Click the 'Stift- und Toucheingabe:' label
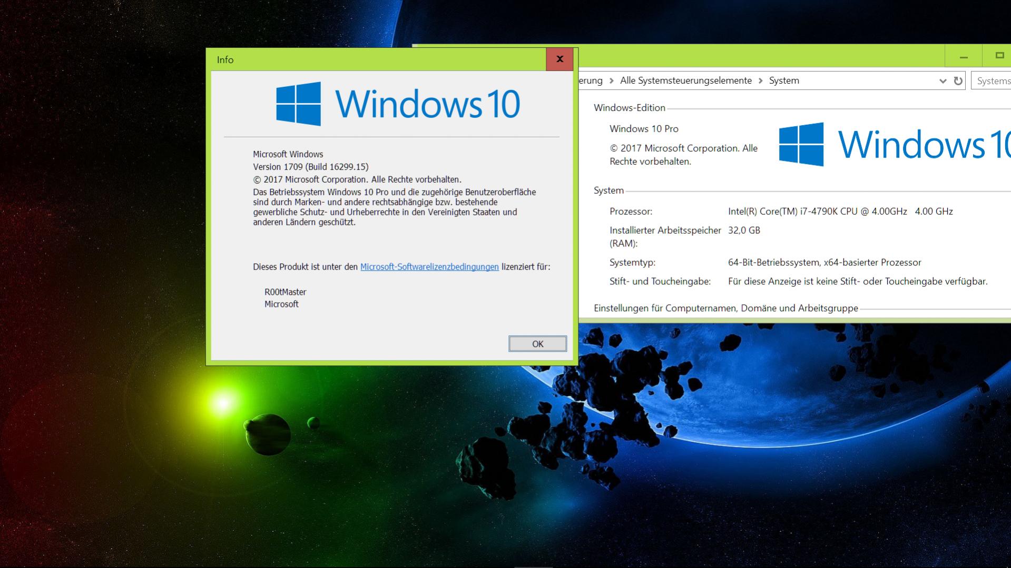The height and width of the screenshot is (568, 1011). click(x=660, y=282)
